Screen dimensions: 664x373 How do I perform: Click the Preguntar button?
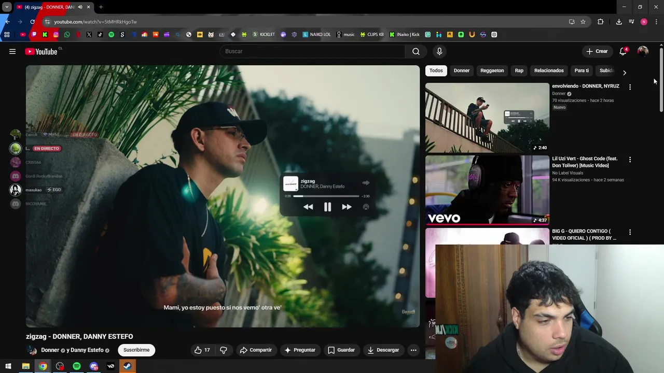click(300, 350)
